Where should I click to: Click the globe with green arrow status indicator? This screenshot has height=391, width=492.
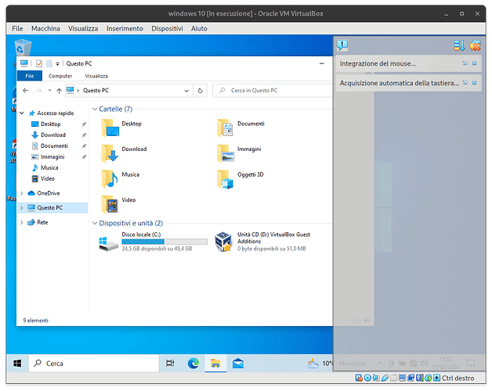point(429,378)
